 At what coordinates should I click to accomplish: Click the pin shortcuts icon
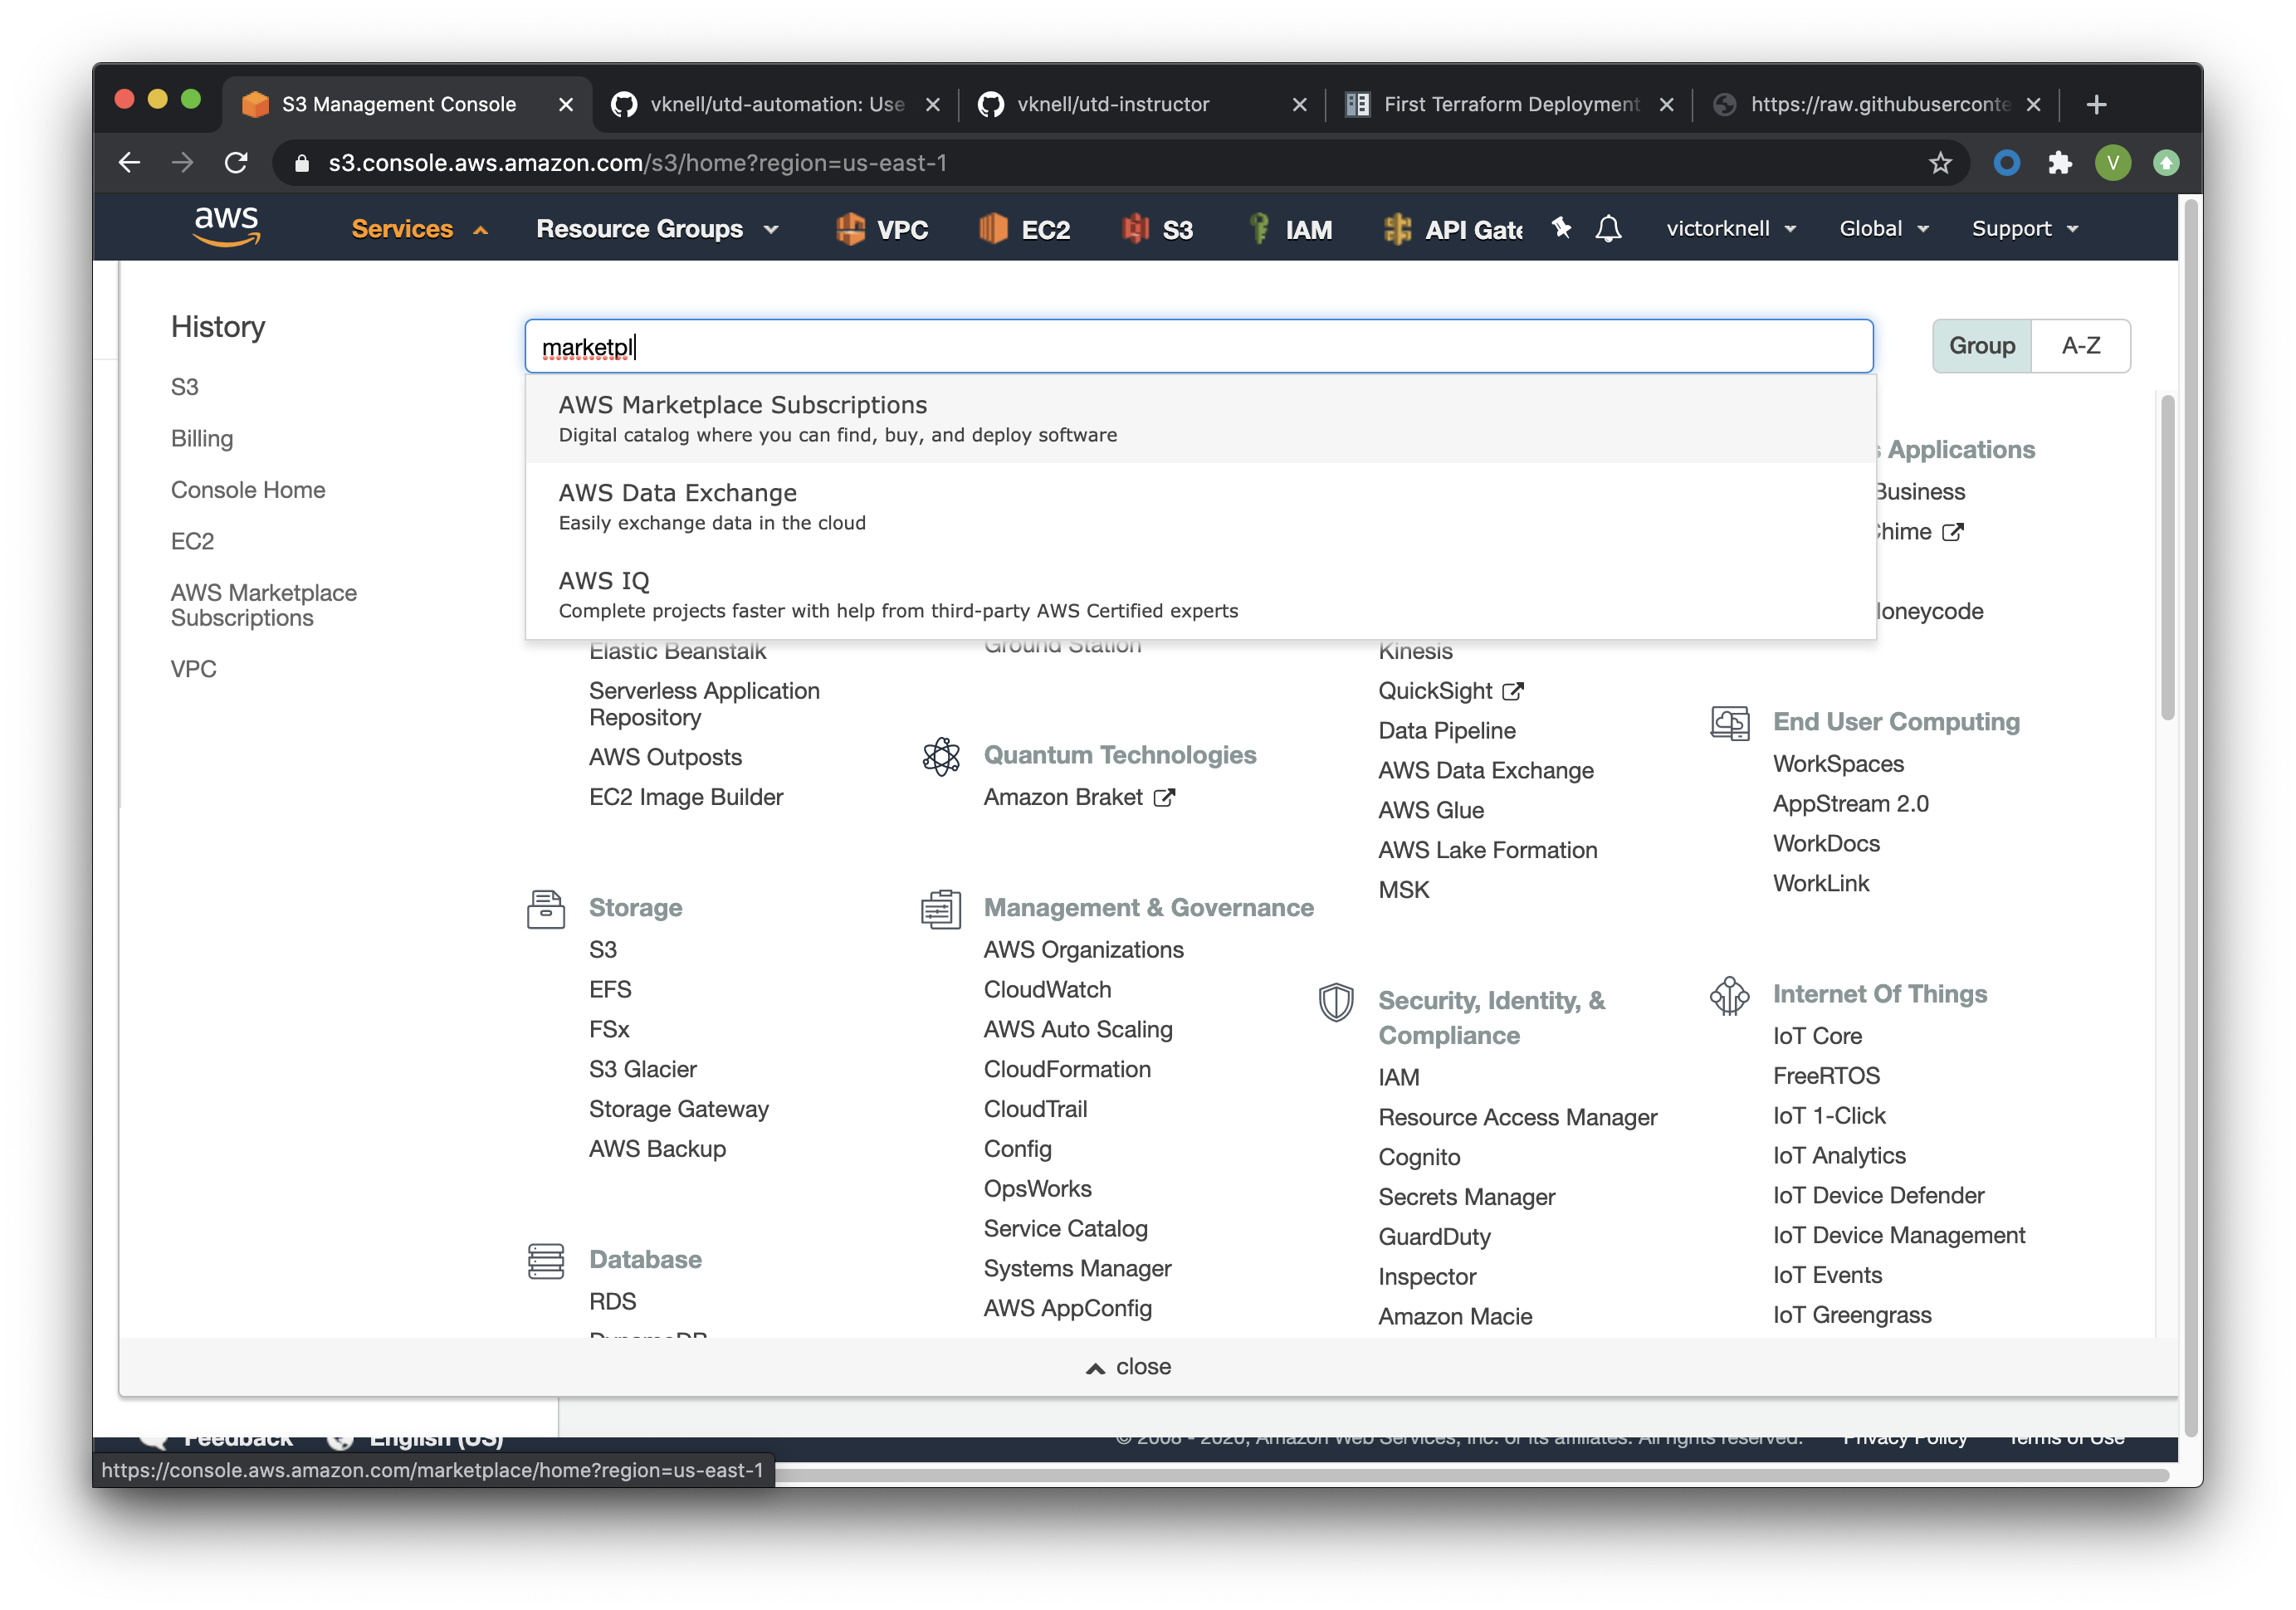click(x=1560, y=228)
